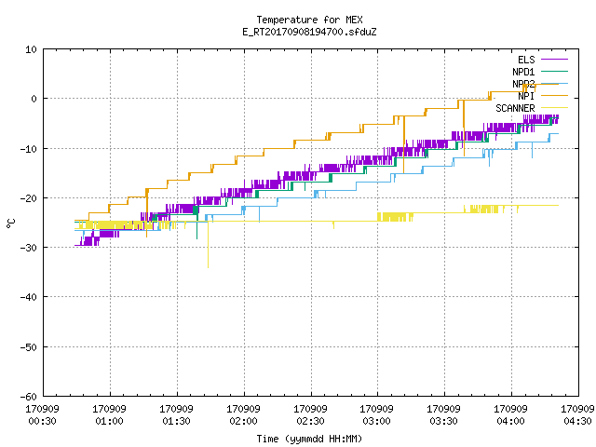Click the x-axis tick label 02:30
The width and height of the screenshot is (596, 447).
point(310,421)
